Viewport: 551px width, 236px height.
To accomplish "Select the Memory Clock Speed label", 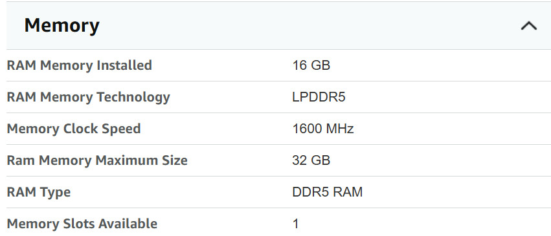I will point(74,129).
